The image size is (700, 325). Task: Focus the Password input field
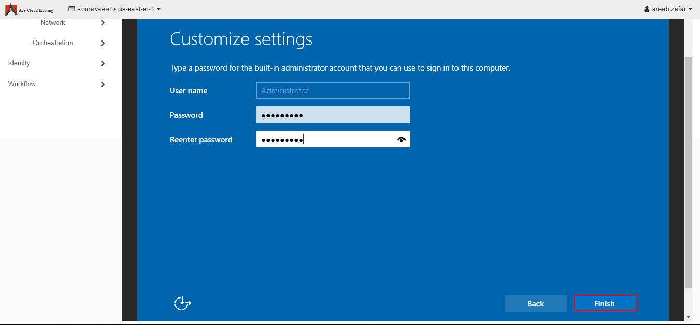pyautogui.click(x=332, y=115)
